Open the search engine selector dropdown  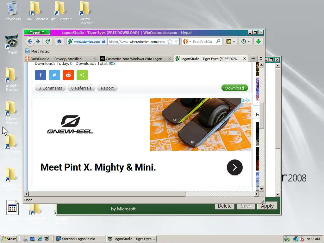click(187, 41)
